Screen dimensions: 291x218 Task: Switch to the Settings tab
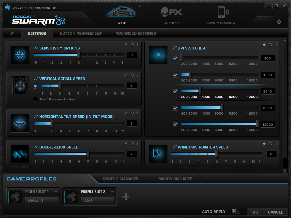37,33
